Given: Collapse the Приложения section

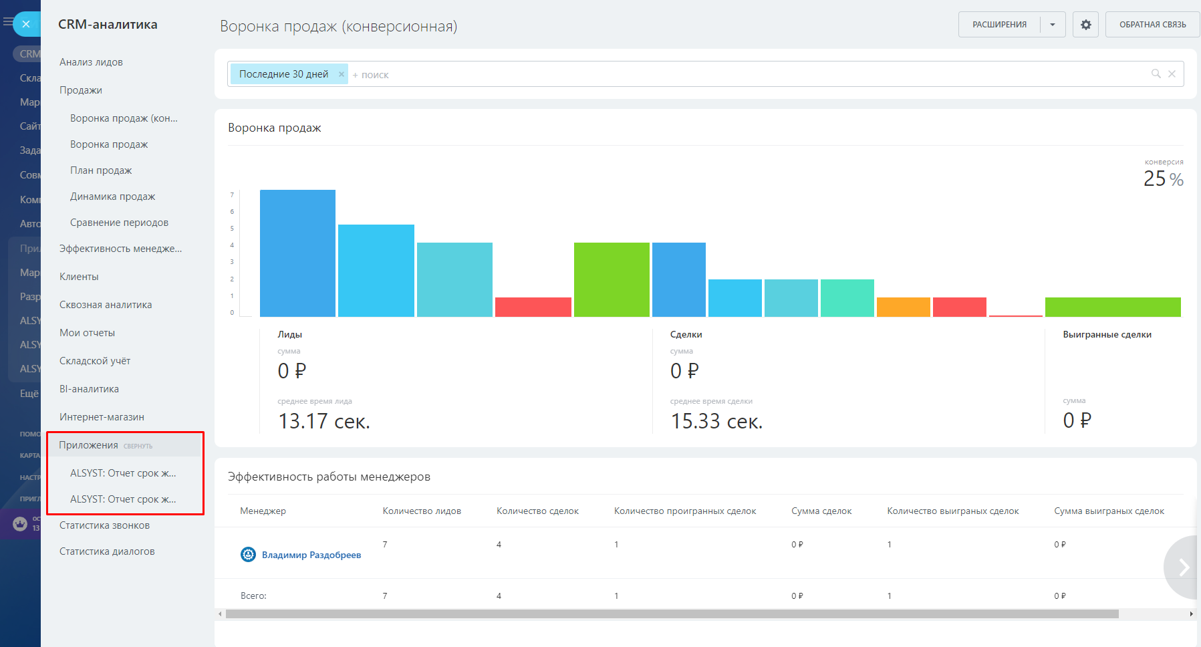Looking at the screenshot, I should pos(138,446).
